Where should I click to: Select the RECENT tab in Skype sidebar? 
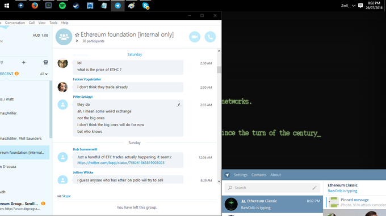coord(7,74)
